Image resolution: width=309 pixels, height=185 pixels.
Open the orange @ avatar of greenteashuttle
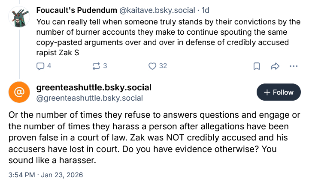point(18,92)
